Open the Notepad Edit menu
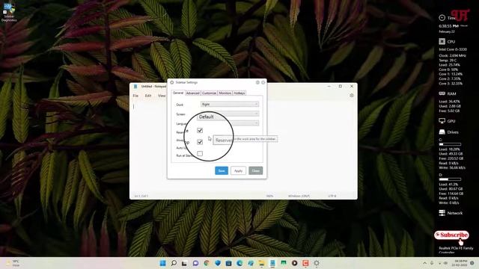The height and width of the screenshot is (269, 479). coord(148,96)
